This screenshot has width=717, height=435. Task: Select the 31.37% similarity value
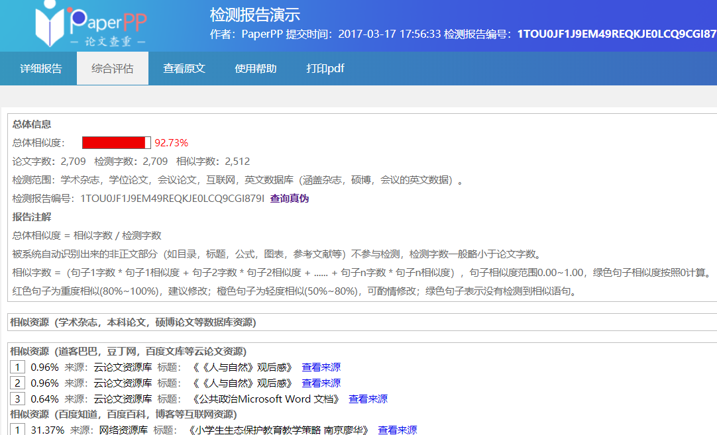(x=48, y=430)
